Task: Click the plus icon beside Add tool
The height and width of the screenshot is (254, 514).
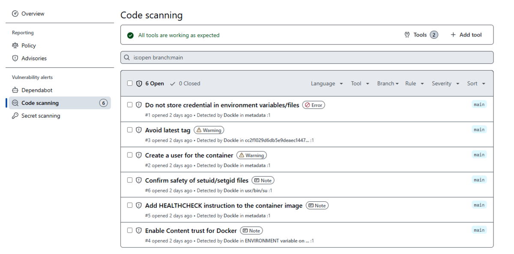Action: pos(453,35)
